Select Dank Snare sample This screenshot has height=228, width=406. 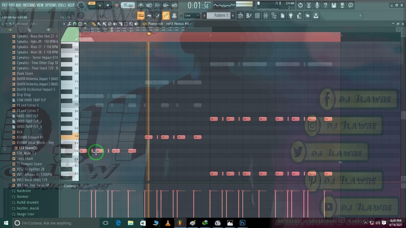point(25,73)
